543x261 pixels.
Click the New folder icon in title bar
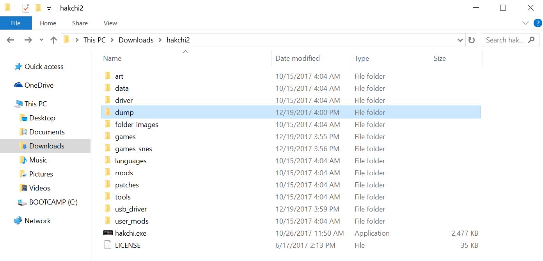tap(38, 8)
